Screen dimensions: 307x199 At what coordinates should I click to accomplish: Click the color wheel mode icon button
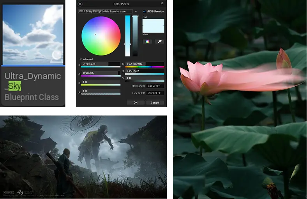point(147,42)
